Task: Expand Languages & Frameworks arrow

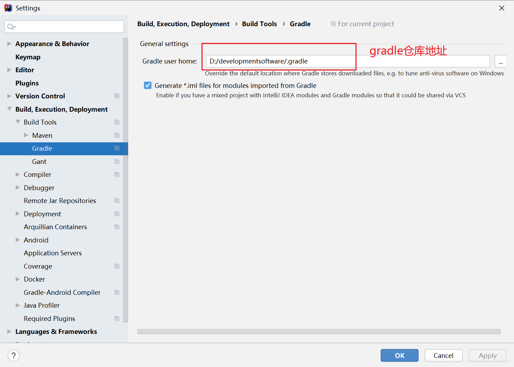Action: (x=9, y=331)
